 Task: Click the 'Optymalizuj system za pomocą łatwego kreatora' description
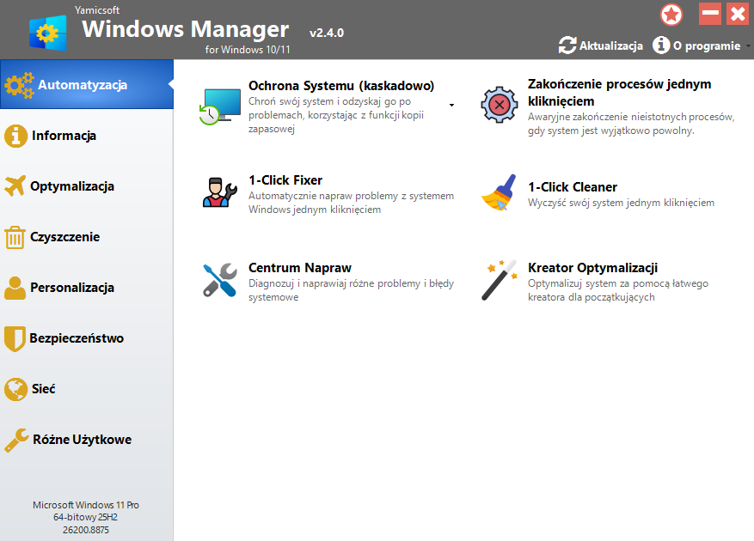[618, 290]
